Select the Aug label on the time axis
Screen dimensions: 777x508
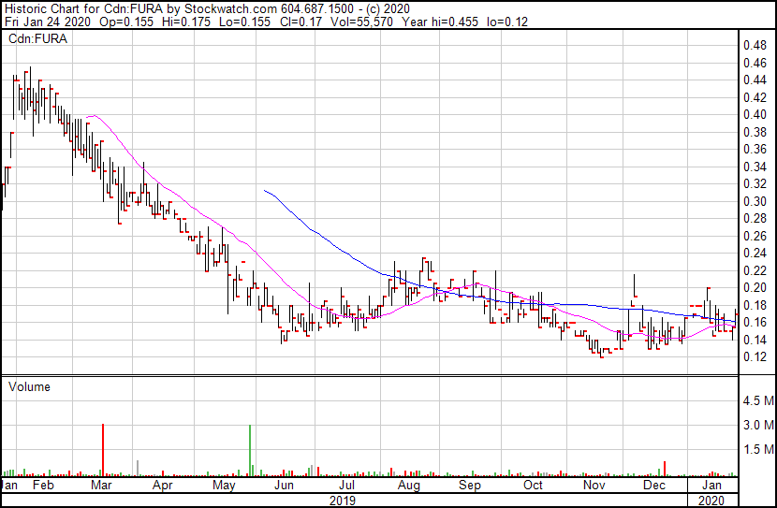click(407, 486)
